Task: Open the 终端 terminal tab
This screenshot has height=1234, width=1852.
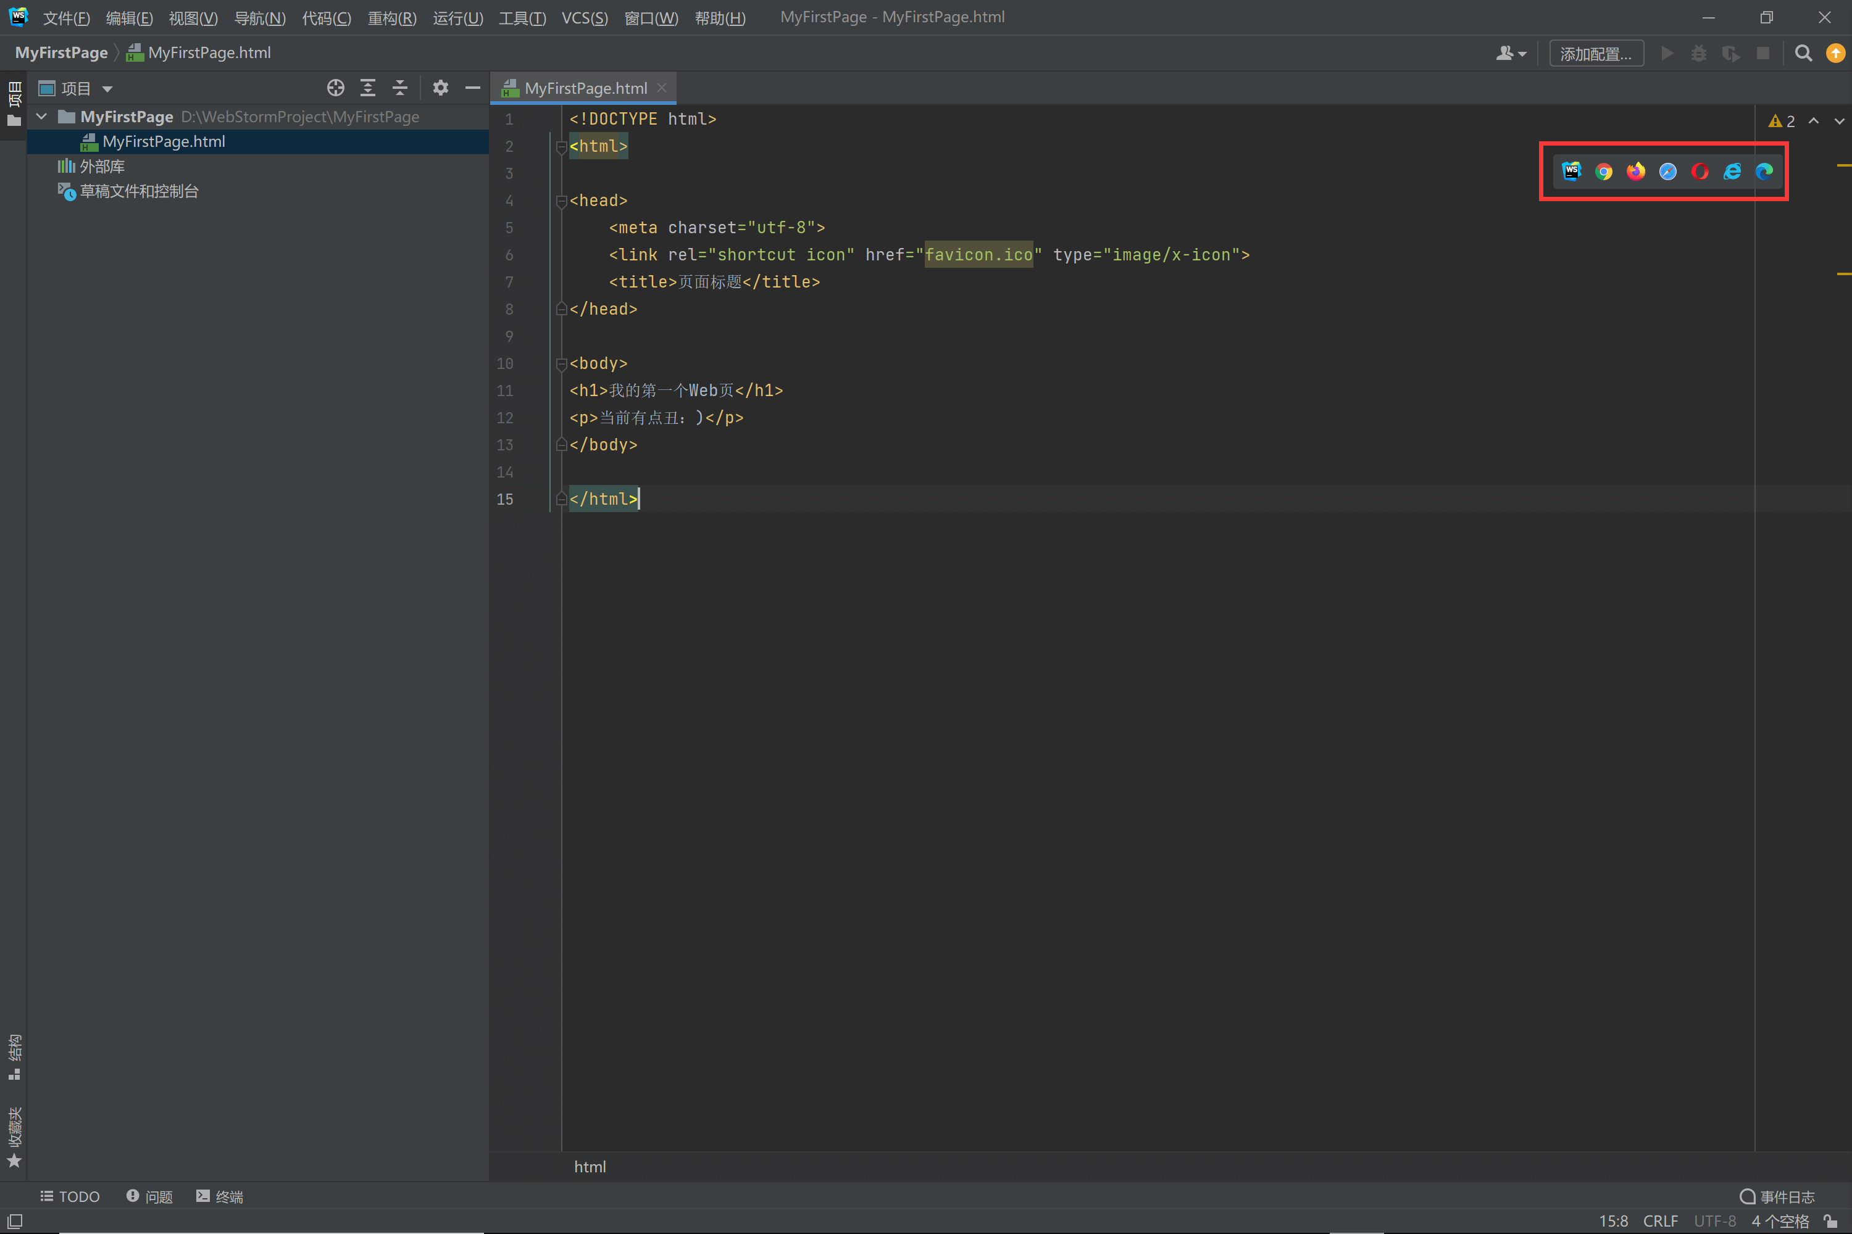Action: click(x=220, y=1196)
